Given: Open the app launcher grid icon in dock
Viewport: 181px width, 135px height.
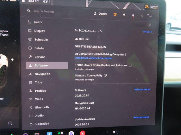Looking at the screenshot, I should (x=61, y=133).
